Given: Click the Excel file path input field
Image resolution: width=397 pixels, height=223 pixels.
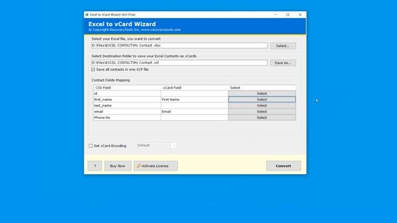Looking at the screenshot, I should point(179,45).
